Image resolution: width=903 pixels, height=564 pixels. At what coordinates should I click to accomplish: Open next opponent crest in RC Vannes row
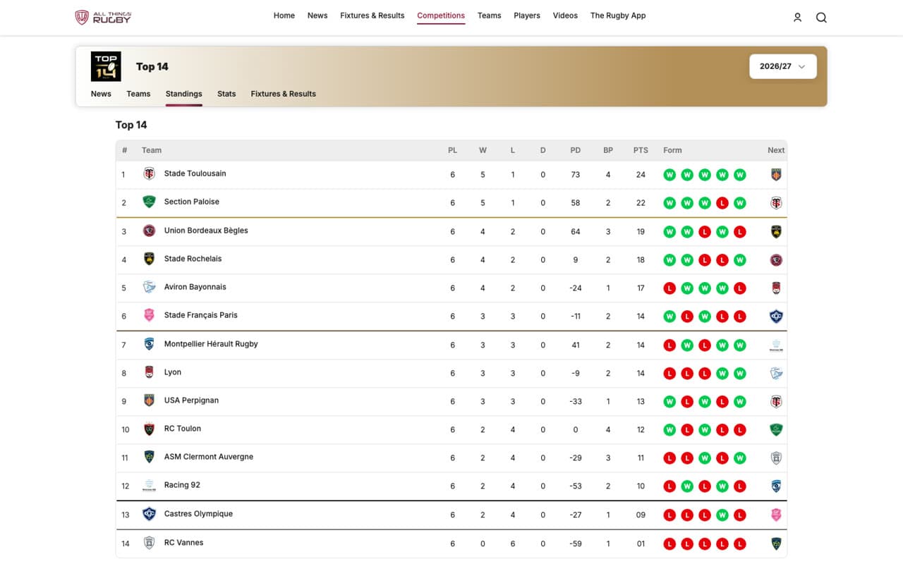[x=776, y=544]
